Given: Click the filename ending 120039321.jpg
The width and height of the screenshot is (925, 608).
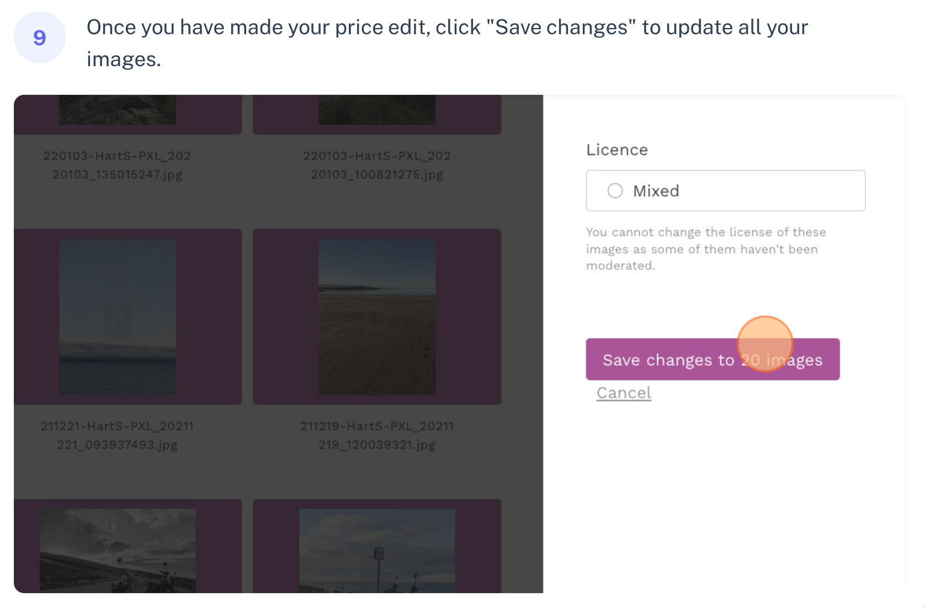Looking at the screenshot, I should [377, 435].
